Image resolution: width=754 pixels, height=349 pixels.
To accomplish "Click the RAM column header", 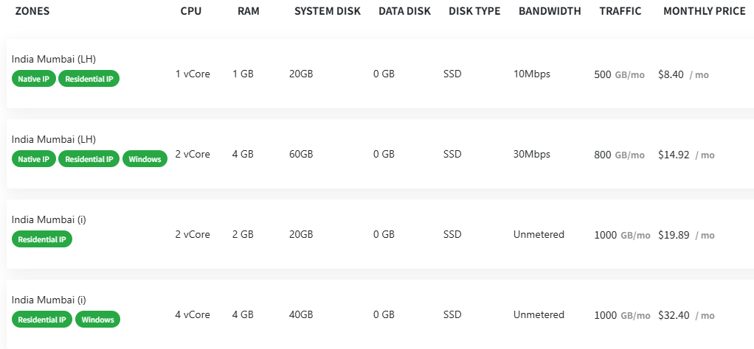I will click(248, 11).
